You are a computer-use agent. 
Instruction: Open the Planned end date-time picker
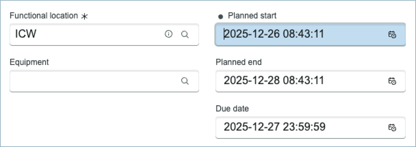coord(392,81)
